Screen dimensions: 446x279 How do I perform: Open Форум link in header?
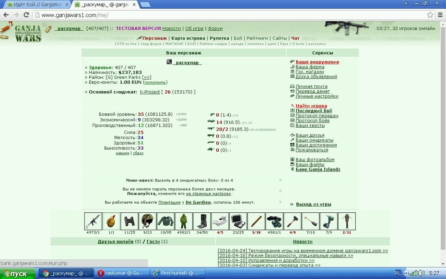(215, 28)
